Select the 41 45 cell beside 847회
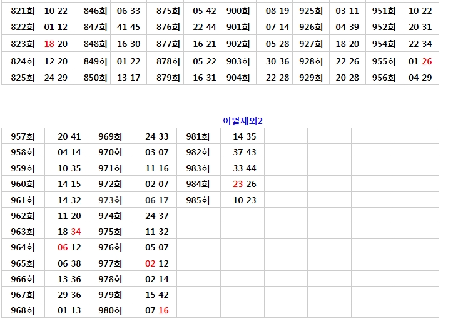 coord(129,27)
